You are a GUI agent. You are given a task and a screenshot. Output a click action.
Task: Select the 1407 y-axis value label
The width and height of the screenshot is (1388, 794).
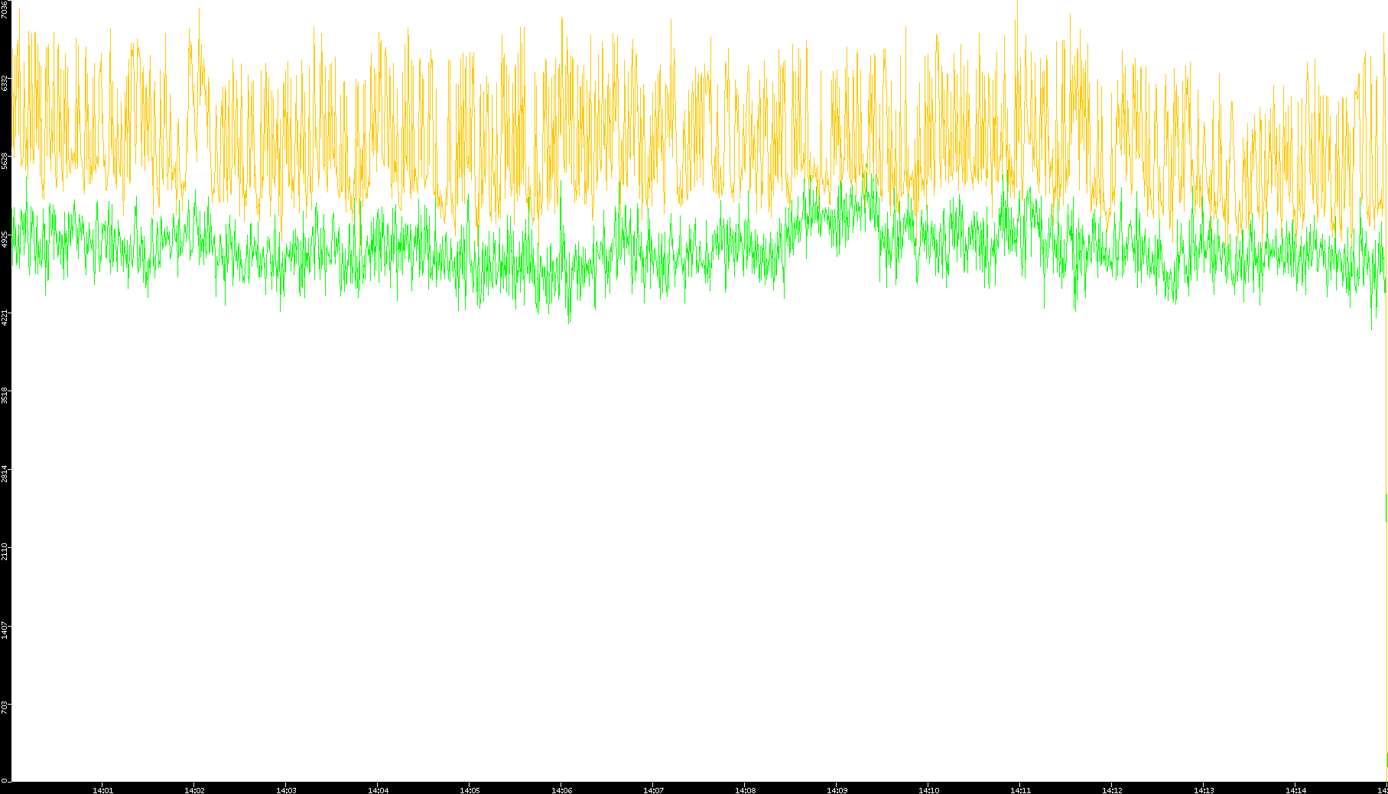coord(5,630)
